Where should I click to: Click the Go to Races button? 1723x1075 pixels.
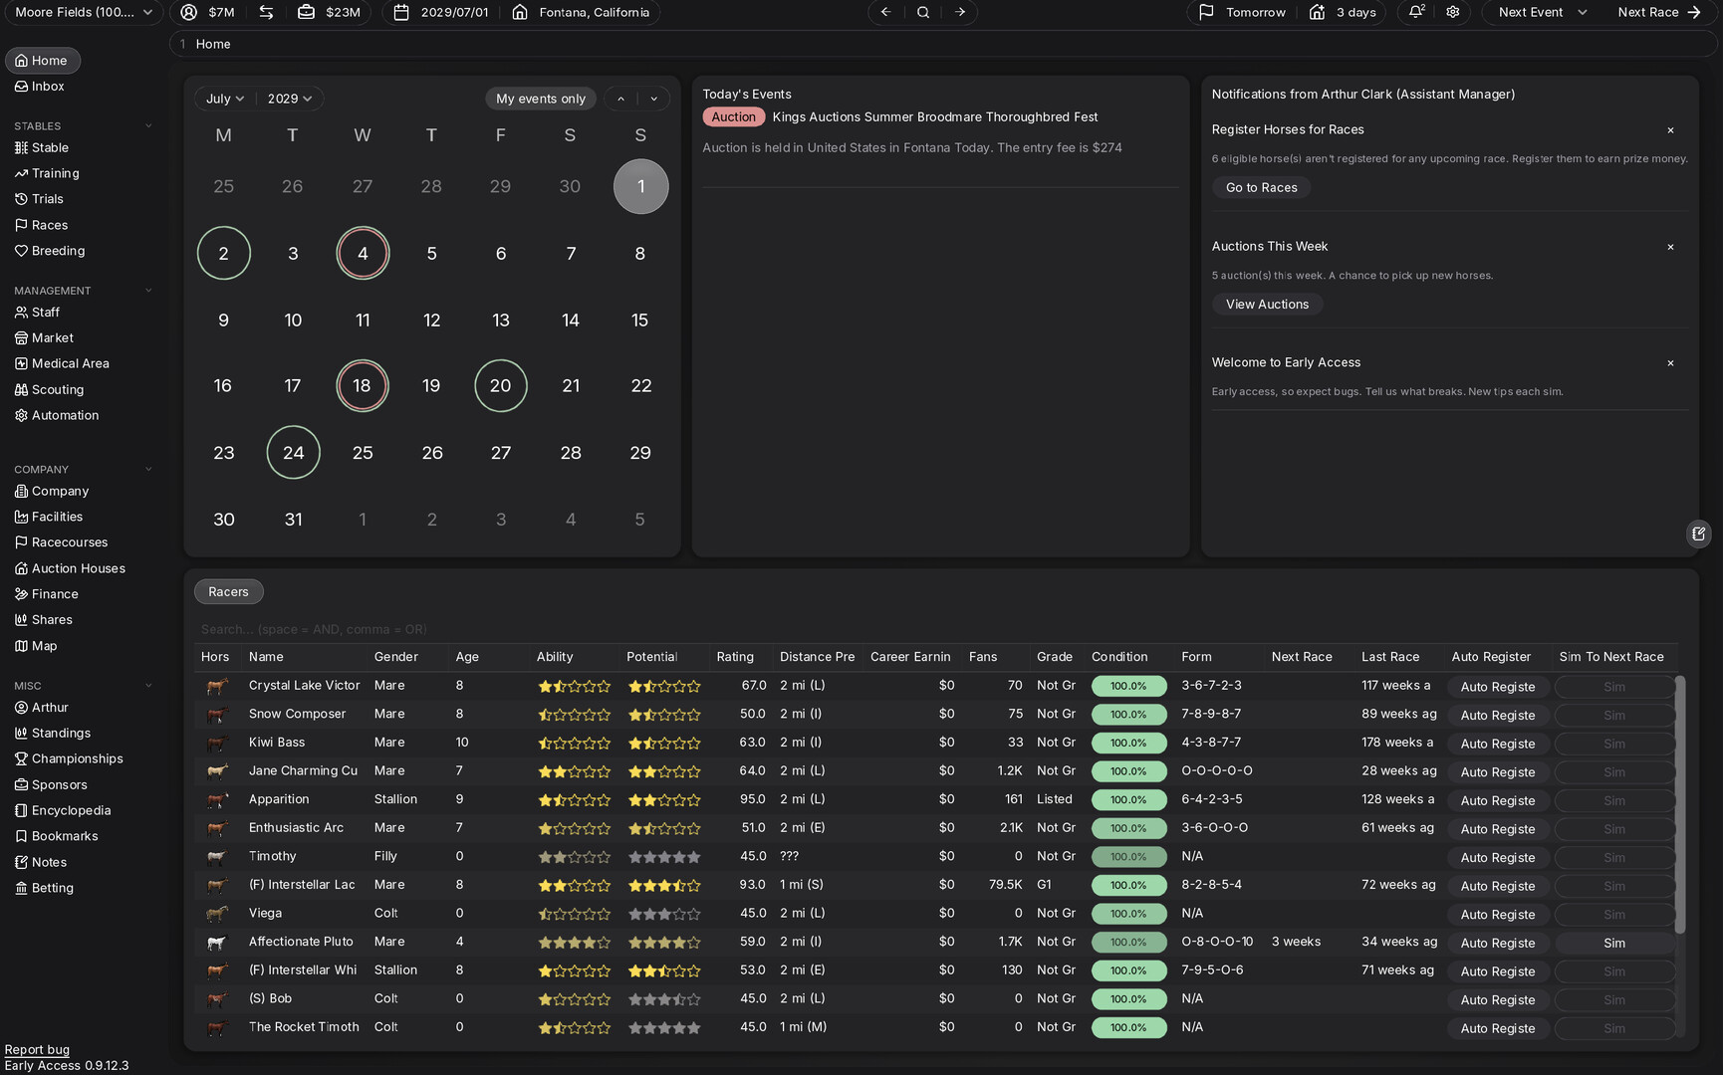(x=1261, y=187)
